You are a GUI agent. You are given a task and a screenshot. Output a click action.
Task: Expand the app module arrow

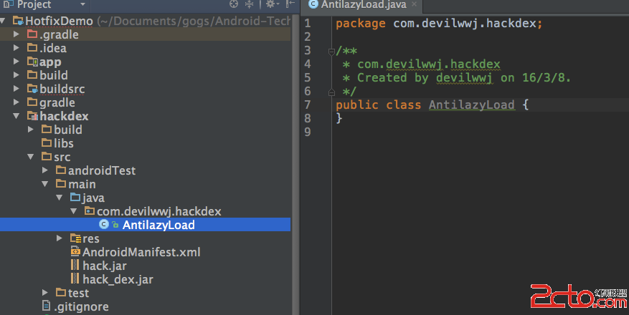click(x=16, y=62)
